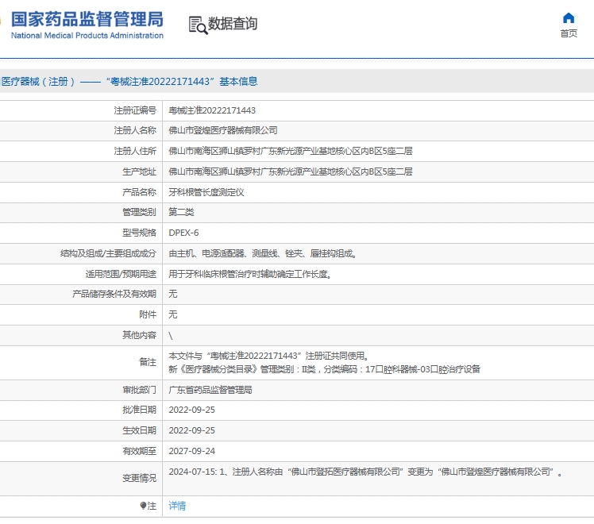Image resolution: width=594 pixels, height=524 pixels.
Task: Click the 数据查询 heading text
Action: click(233, 24)
